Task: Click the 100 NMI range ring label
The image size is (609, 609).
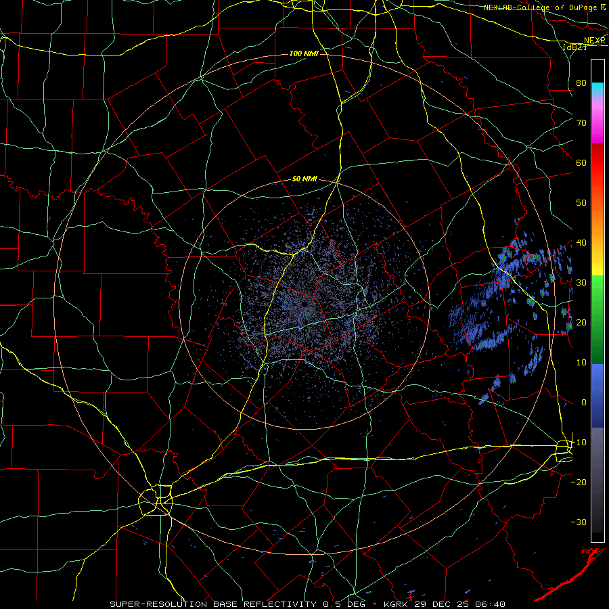Action: click(304, 53)
